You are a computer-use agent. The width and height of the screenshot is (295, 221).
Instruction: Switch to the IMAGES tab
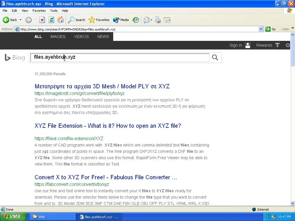(x=58, y=37)
